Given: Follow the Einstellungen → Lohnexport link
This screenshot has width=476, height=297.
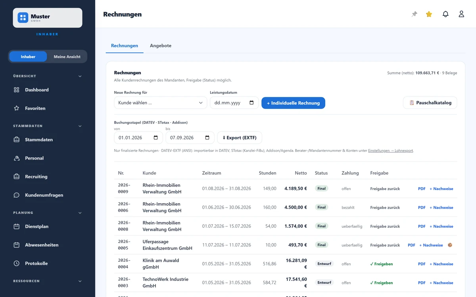Looking at the screenshot, I should point(391,150).
